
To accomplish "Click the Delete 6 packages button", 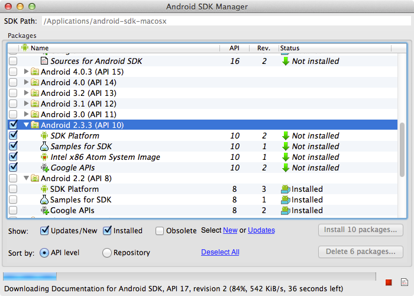I will click(x=361, y=252).
